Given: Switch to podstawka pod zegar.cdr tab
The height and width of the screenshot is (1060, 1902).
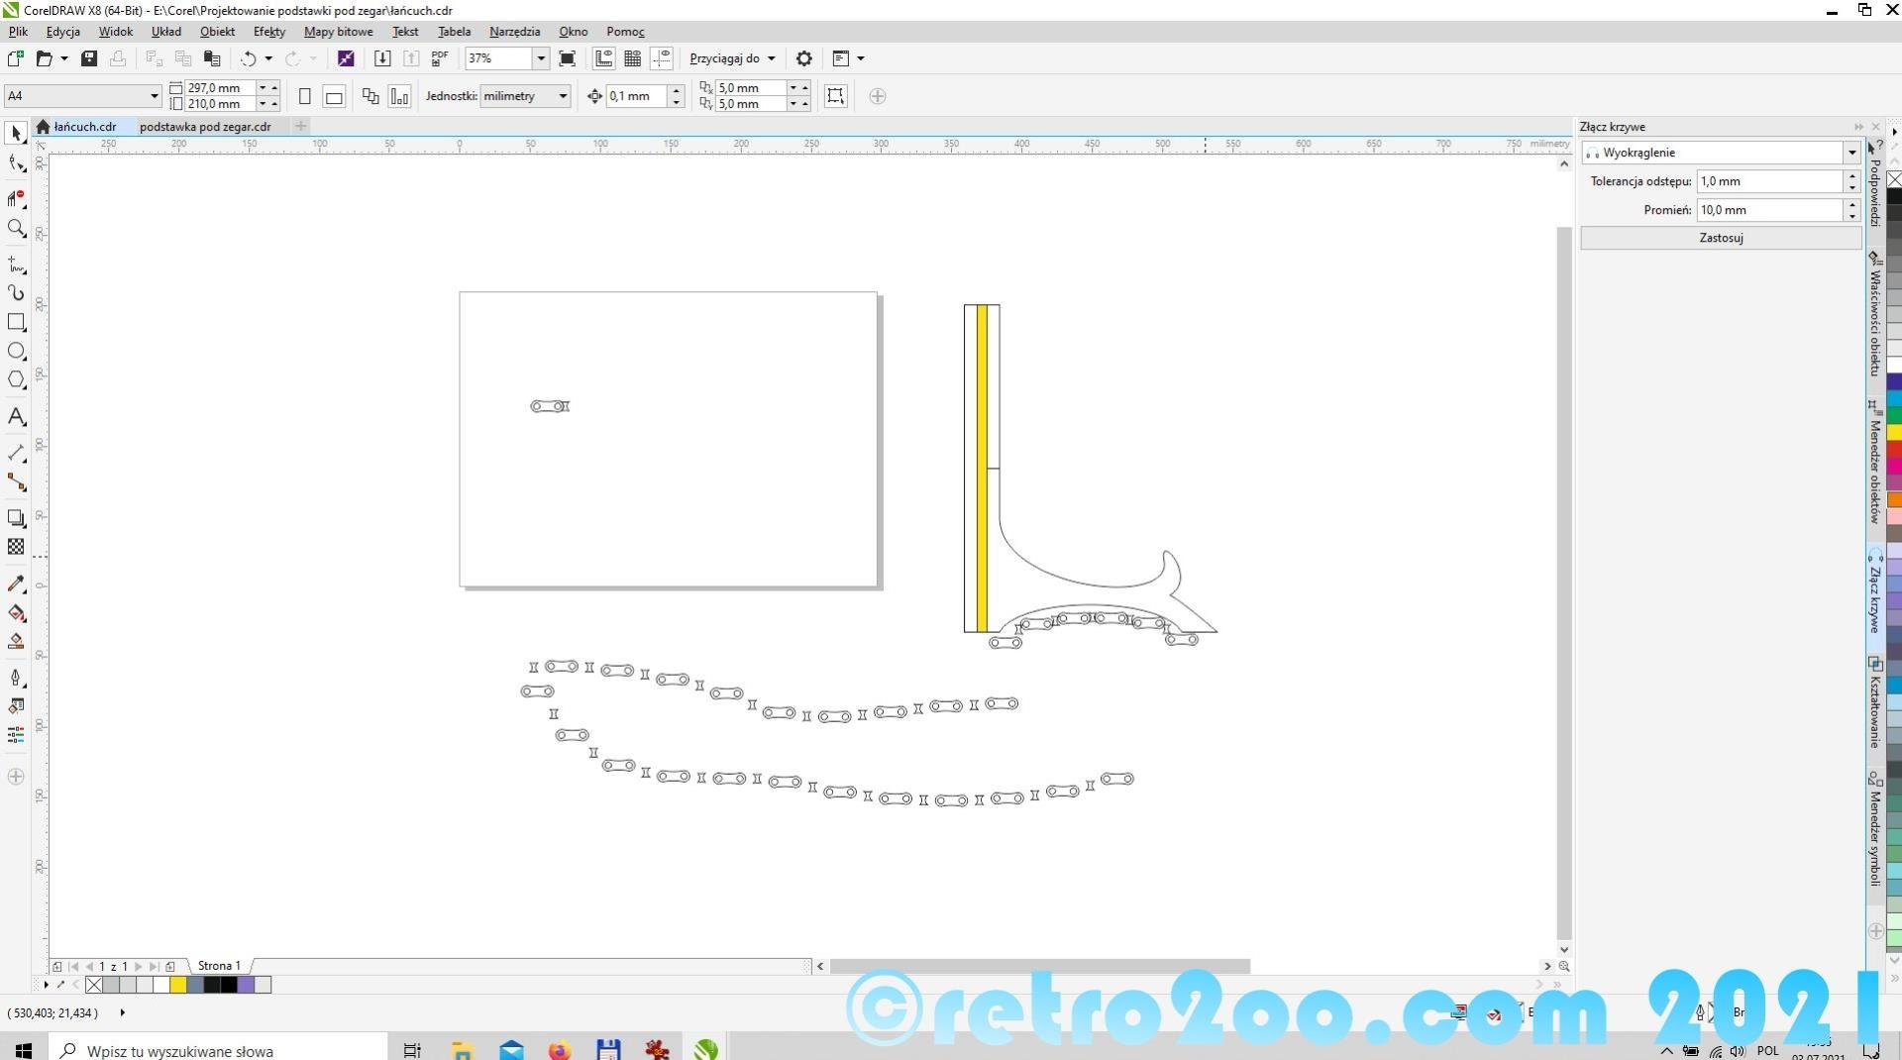Looking at the screenshot, I should 205,127.
